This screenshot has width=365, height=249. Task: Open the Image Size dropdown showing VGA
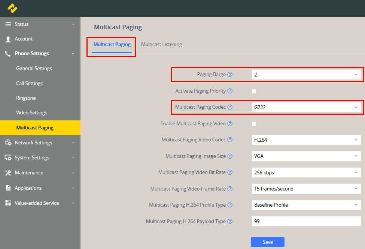click(306, 156)
